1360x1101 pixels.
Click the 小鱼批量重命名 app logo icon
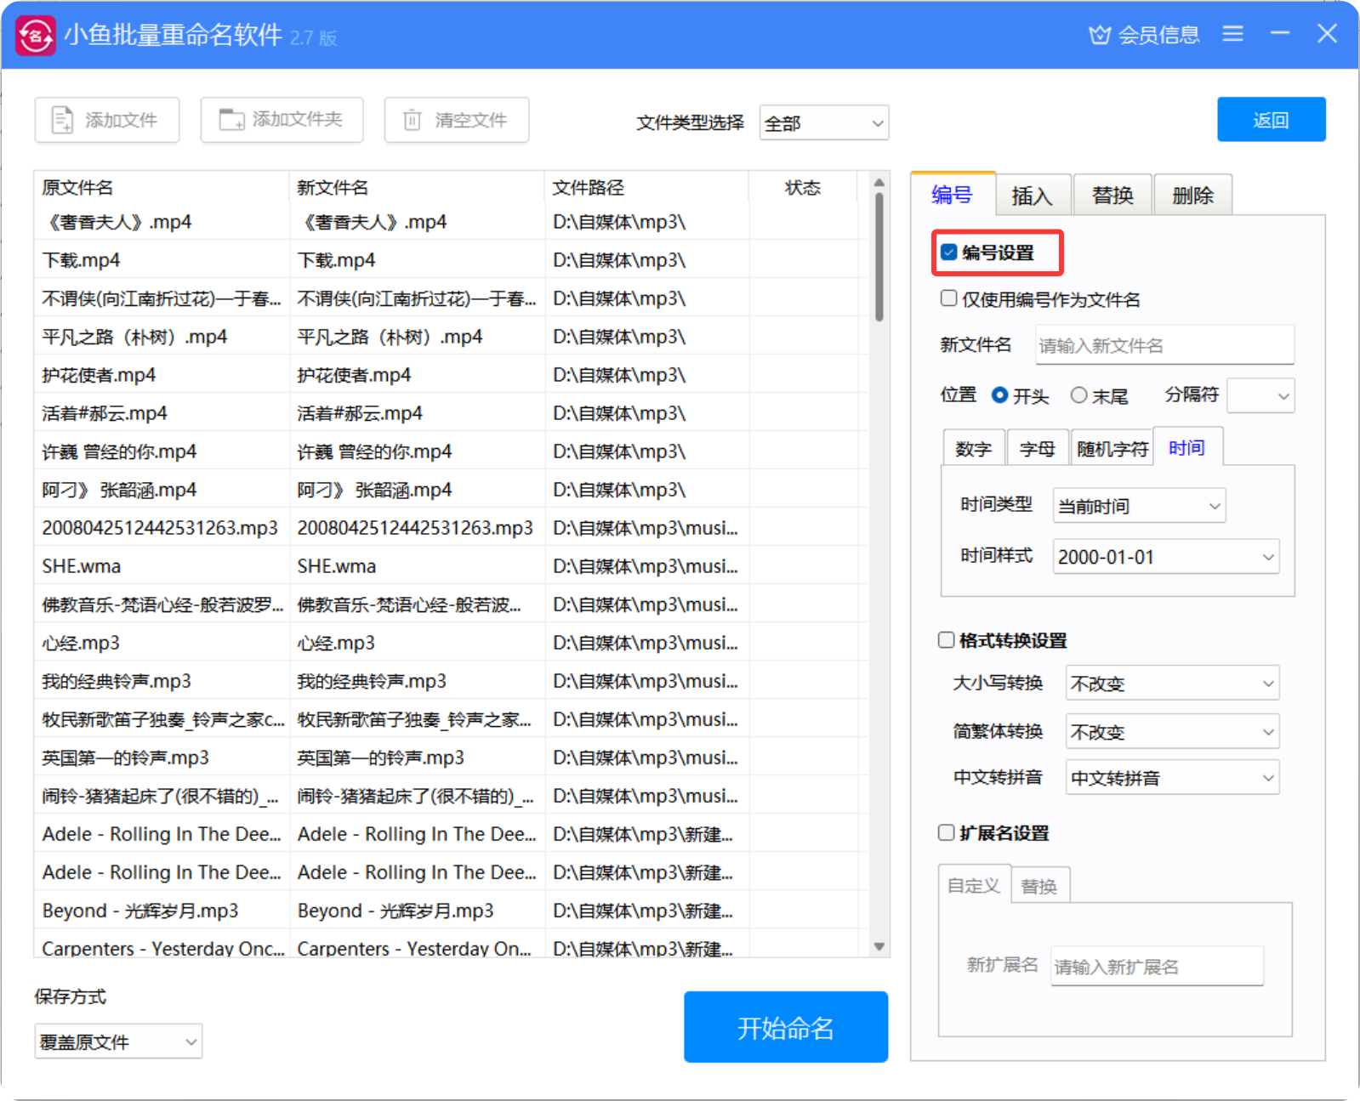36,36
